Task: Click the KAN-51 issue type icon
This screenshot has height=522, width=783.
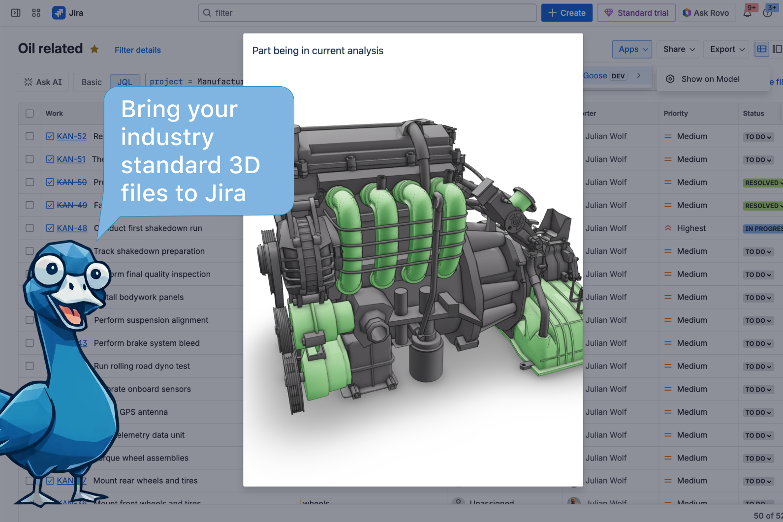Action: pyautogui.click(x=50, y=159)
